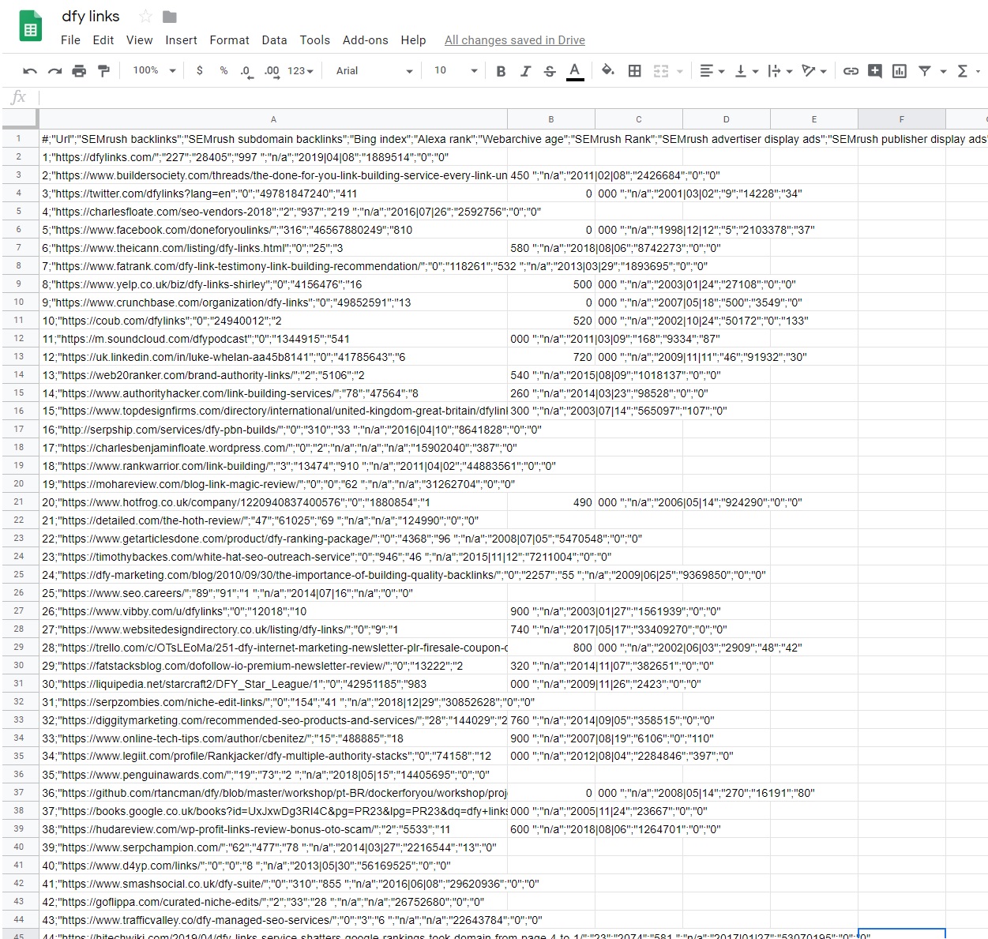Open Text wrapping dropdown

(x=780, y=71)
